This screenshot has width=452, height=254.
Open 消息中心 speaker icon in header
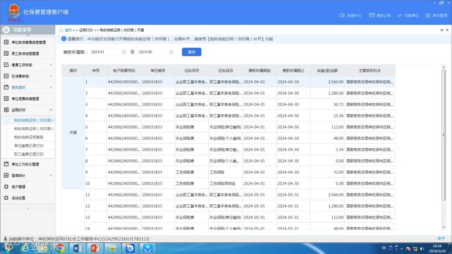[x=342, y=15]
